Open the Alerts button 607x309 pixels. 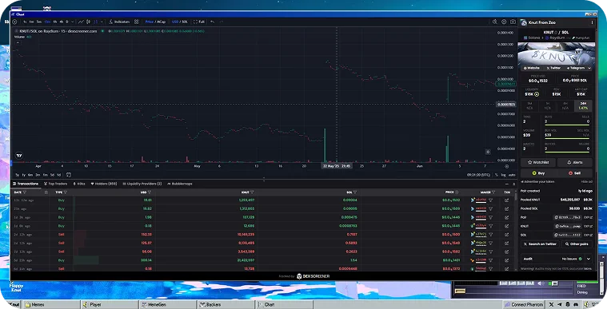(x=574, y=162)
